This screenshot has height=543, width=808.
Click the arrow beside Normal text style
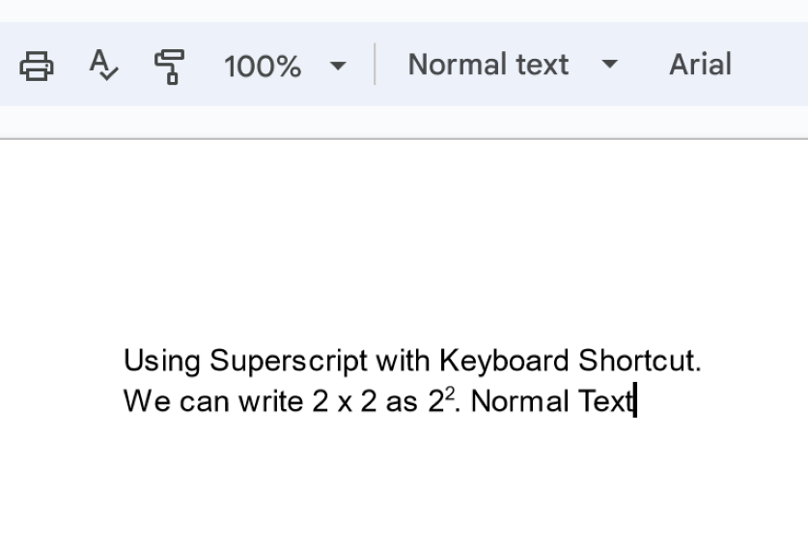[609, 66]
